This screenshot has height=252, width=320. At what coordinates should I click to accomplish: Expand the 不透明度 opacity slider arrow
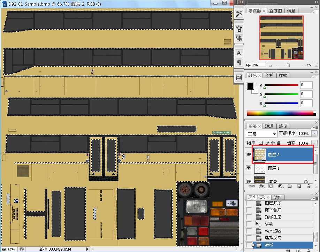coord(315,133)
